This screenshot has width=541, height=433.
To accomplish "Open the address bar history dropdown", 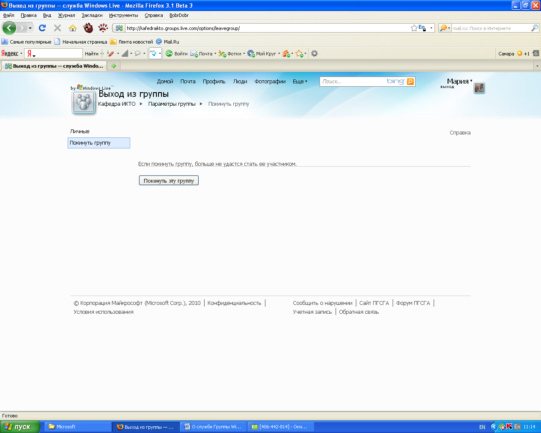I will (x=431, y=28).
